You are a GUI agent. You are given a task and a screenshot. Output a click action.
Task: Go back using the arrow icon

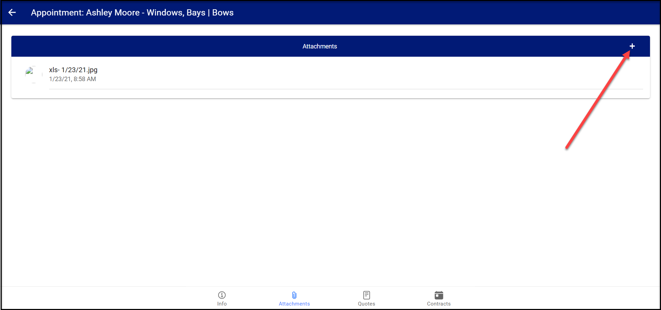coord(12,13)
